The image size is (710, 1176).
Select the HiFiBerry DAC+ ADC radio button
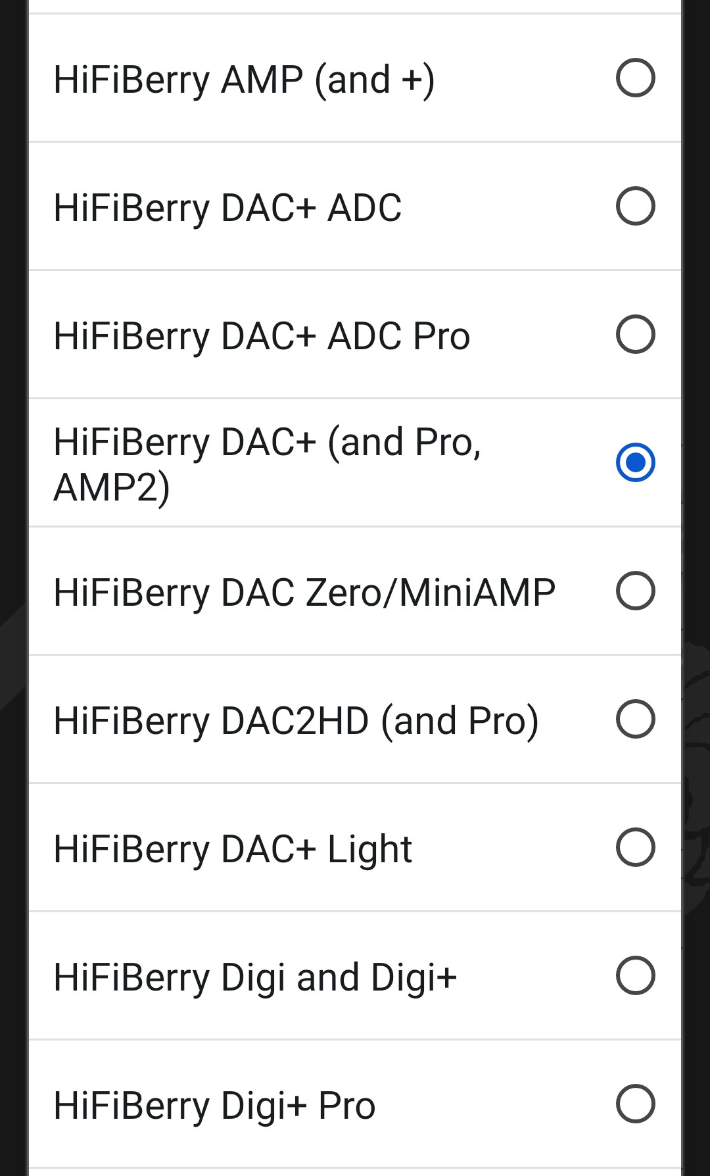click(635, 207)
